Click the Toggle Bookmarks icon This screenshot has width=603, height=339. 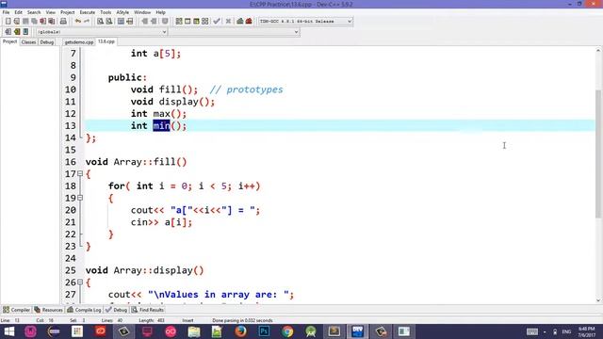point(17,31)
